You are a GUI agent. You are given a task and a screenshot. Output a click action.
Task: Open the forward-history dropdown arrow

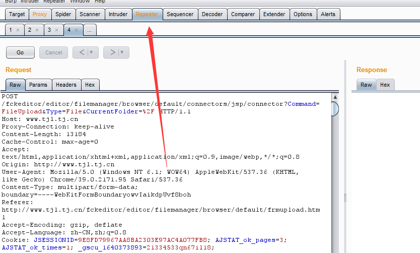click(x=122, y=52)
